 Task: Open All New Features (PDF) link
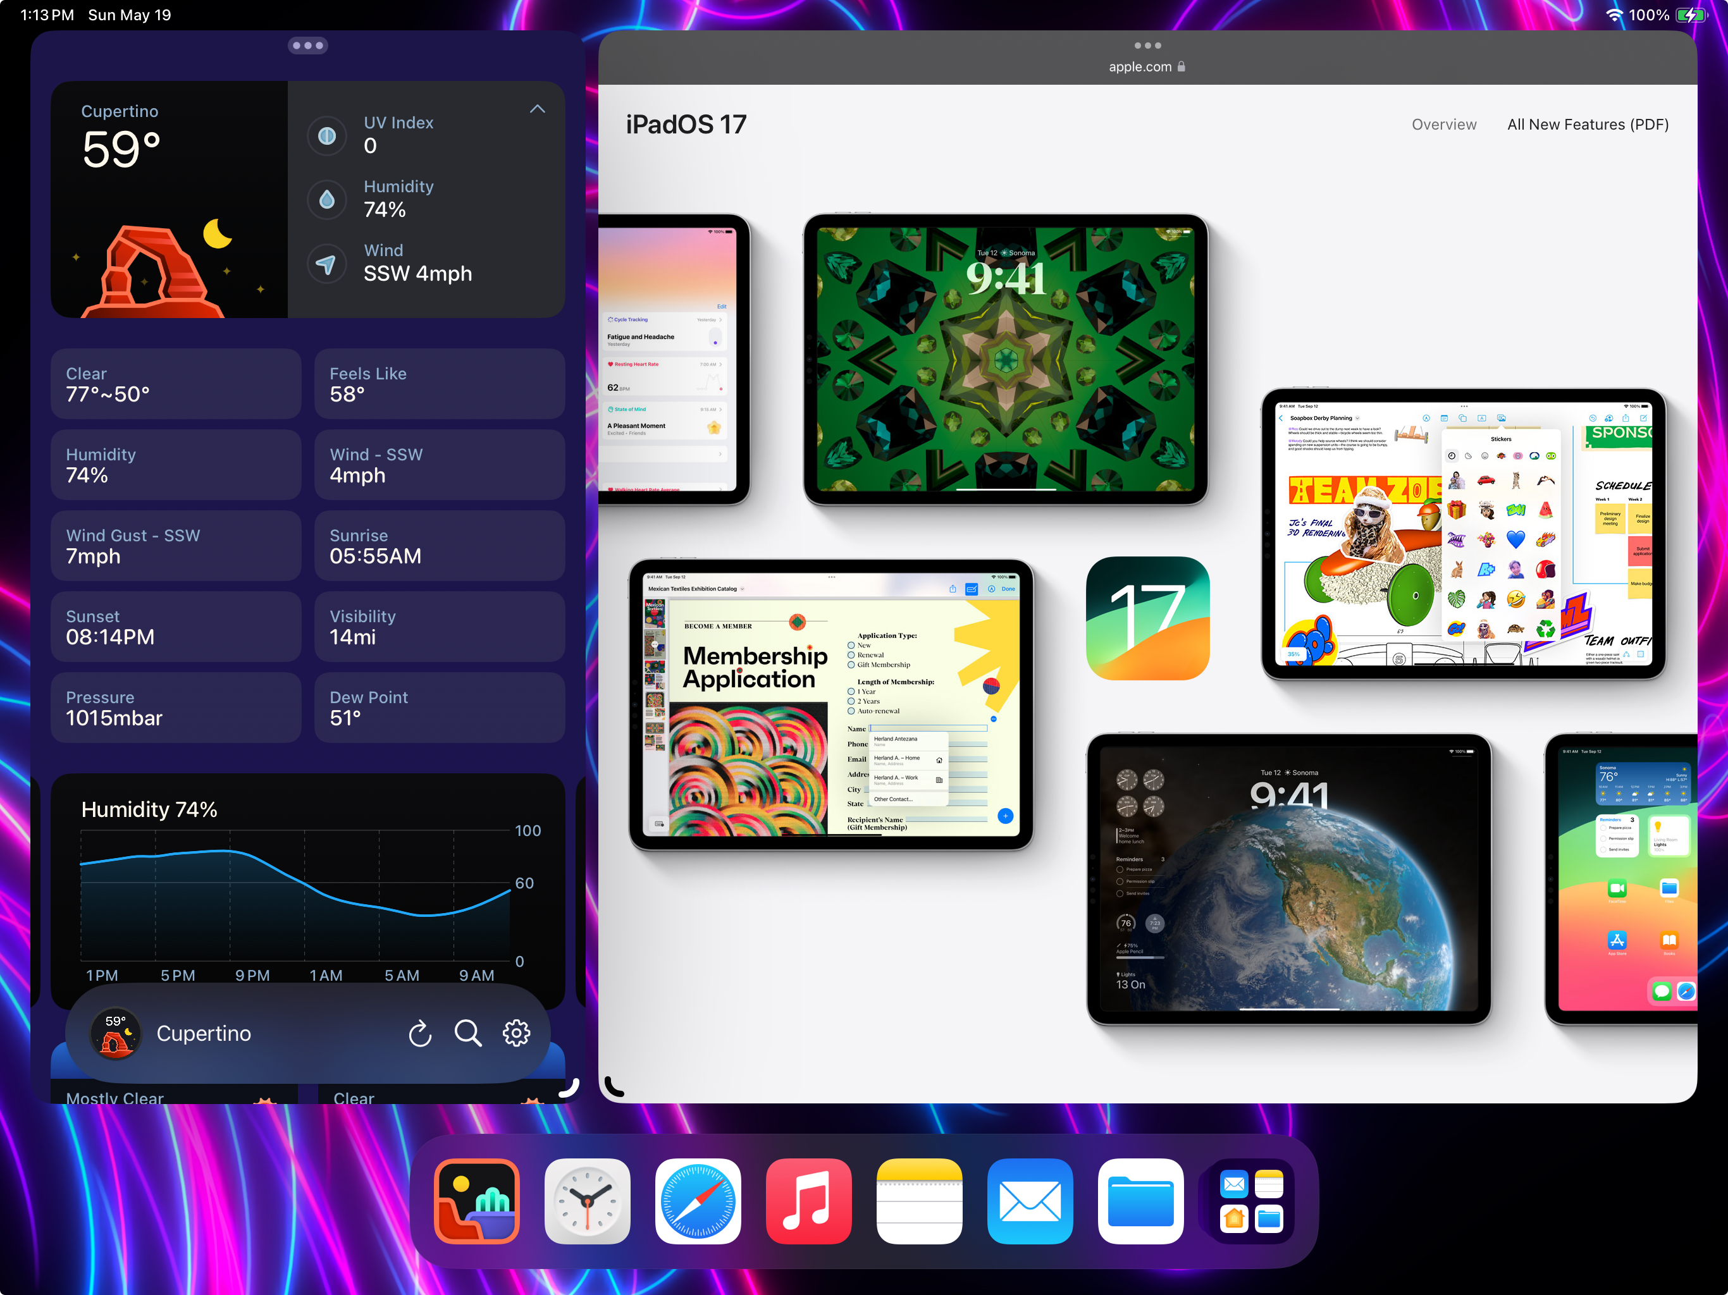1588,124
